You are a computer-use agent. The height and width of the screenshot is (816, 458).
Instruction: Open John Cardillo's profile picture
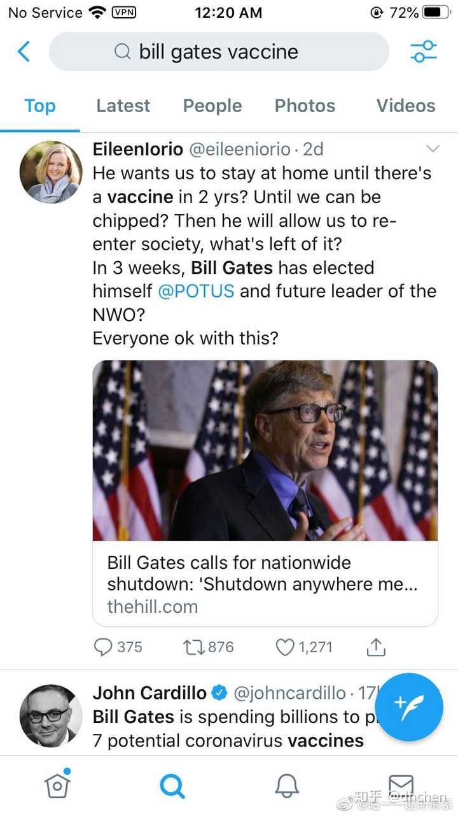51,716
